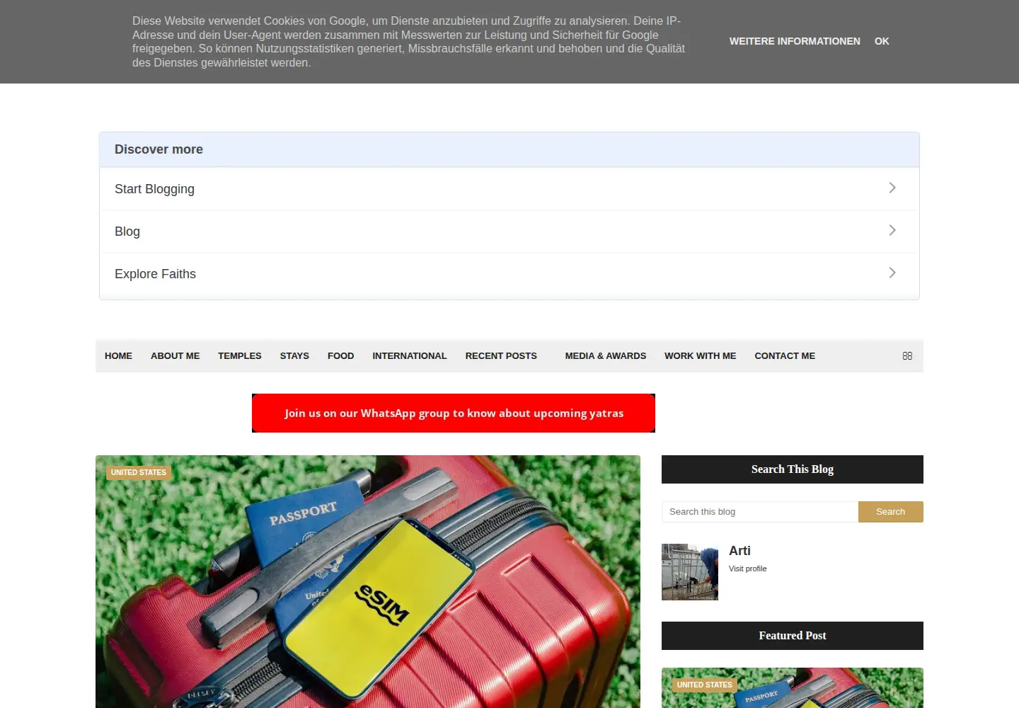Accept cookies with the OK button
The image size is (1019, 708).
[x=882, y=41]
